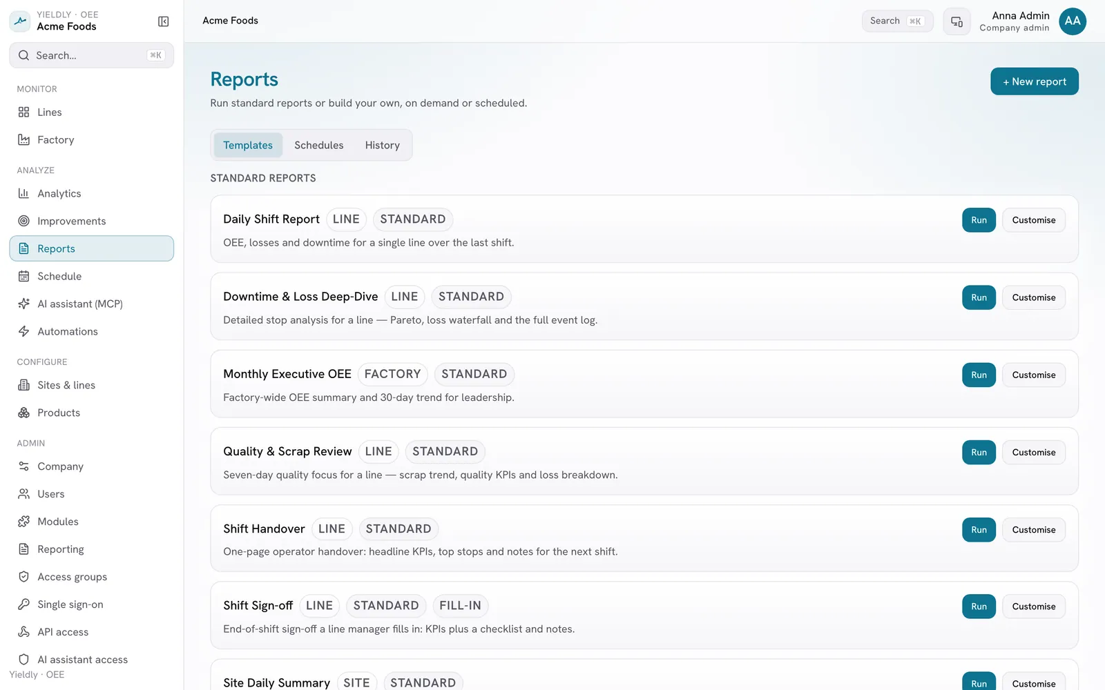This screenshot has width=1105, height=690.
Task: Run the Site Daily Summary report
Action: (x=979, y=682)
